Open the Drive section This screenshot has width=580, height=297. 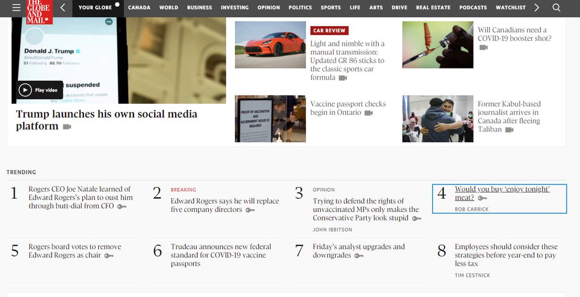[x=399, y=8]
